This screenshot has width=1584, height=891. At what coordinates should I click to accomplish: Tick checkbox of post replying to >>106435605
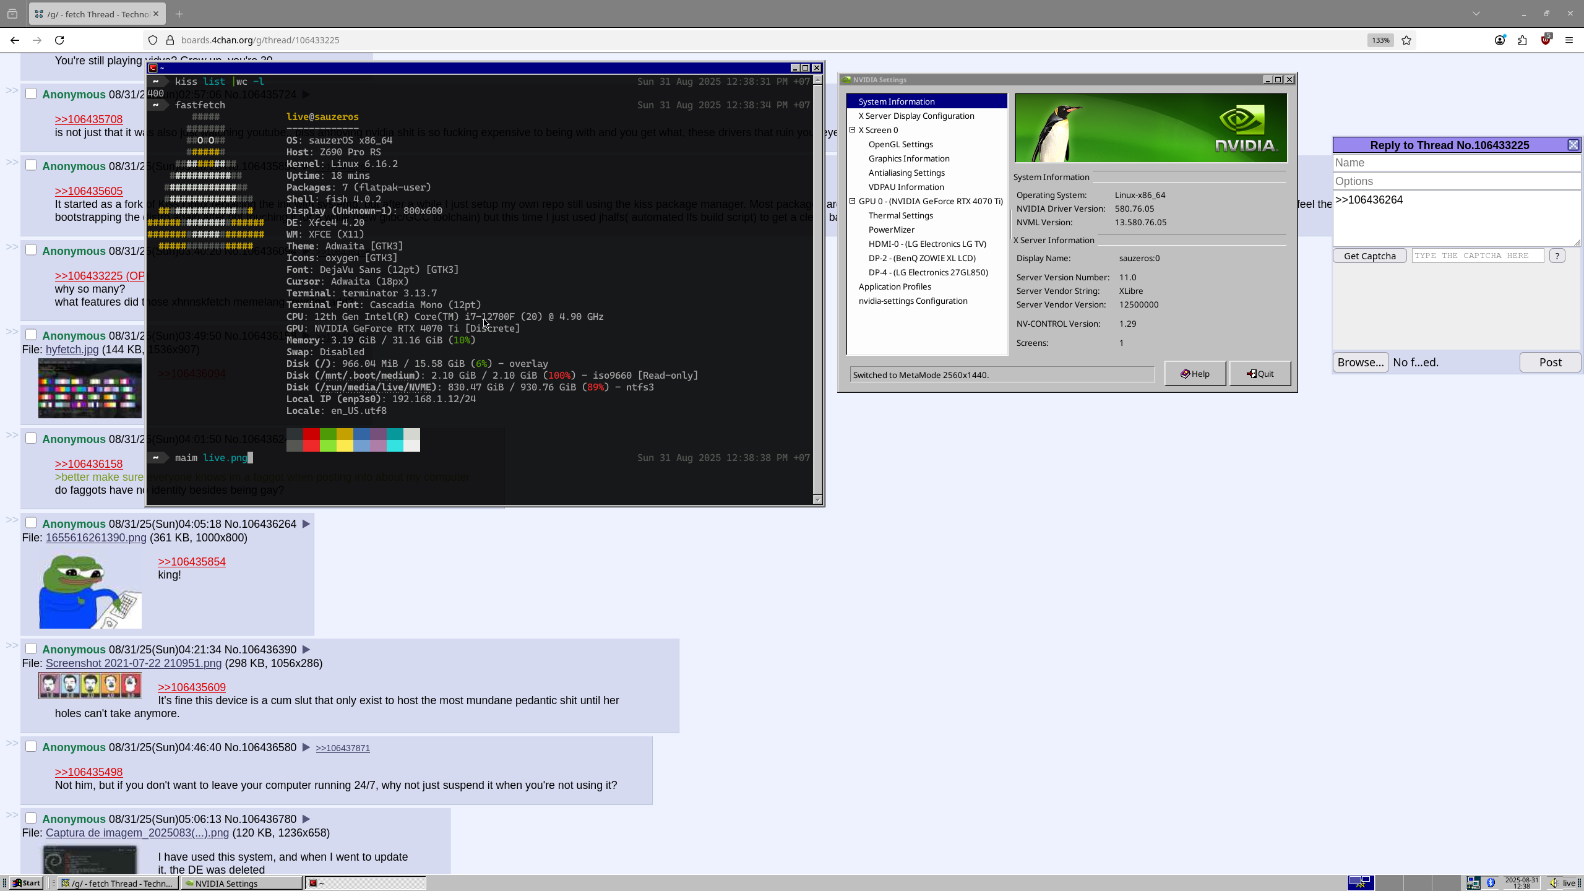tap(31, 165)
